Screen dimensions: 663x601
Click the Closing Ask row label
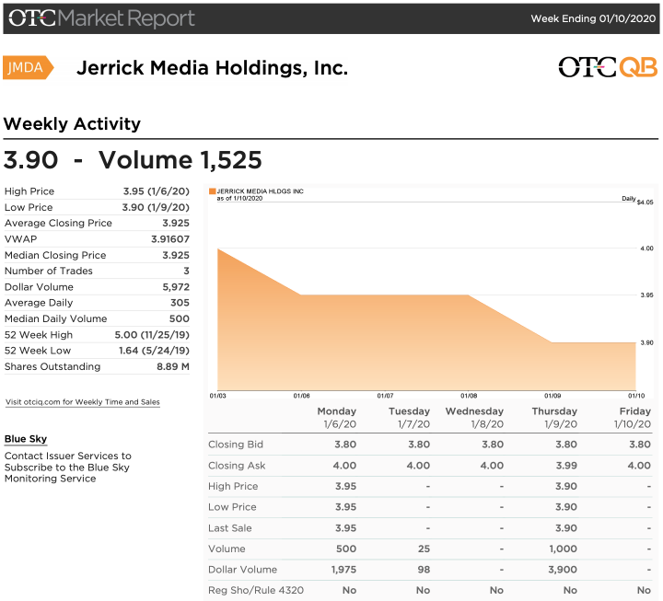[237, 466]
